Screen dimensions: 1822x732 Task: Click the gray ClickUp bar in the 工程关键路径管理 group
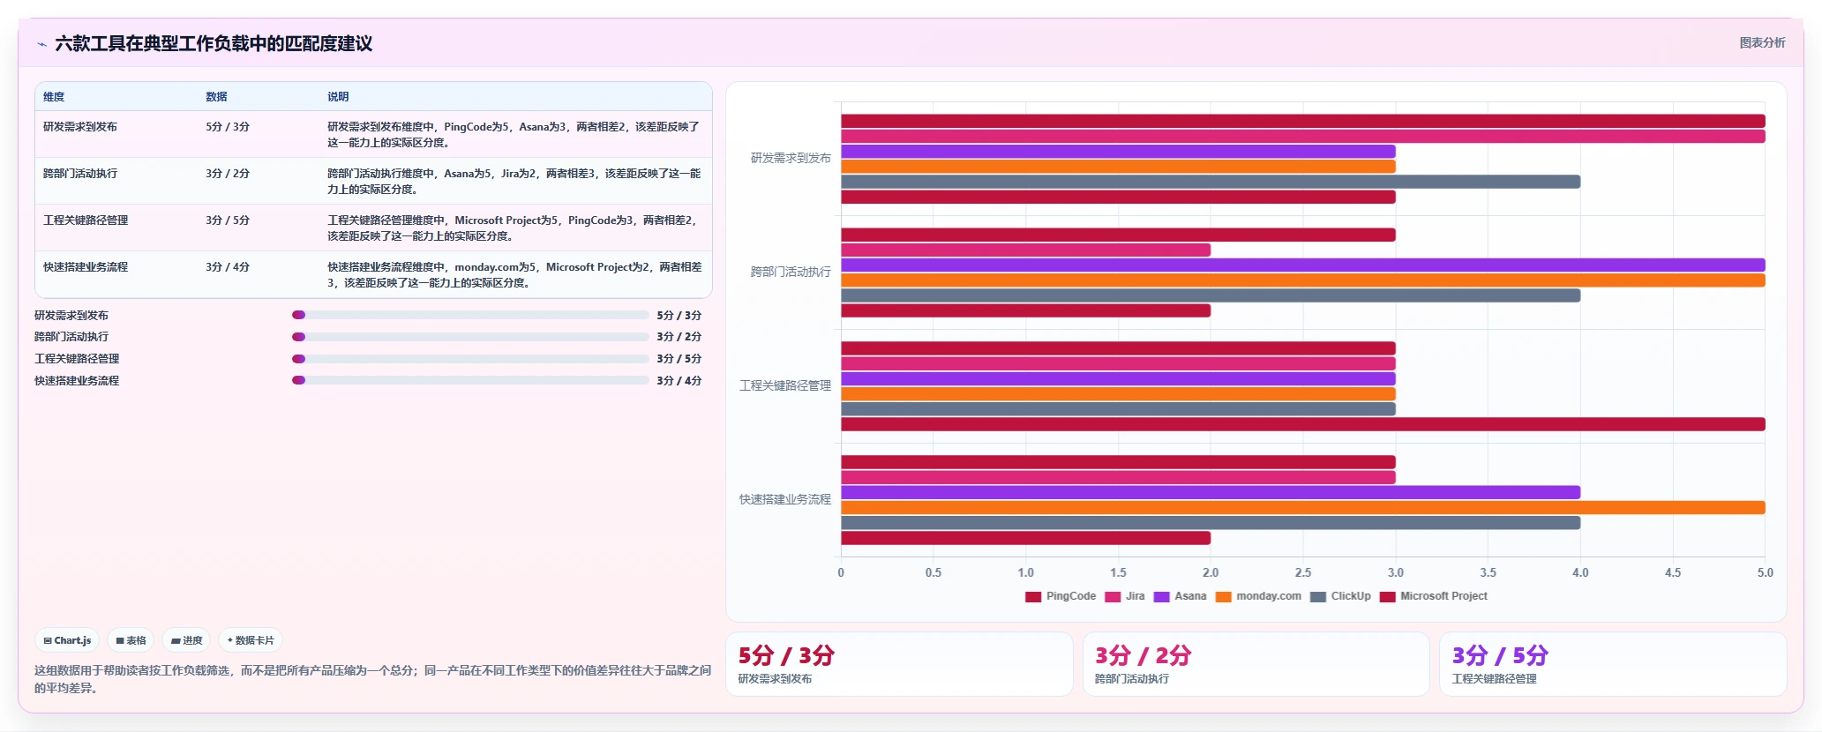pos(1118,409)
